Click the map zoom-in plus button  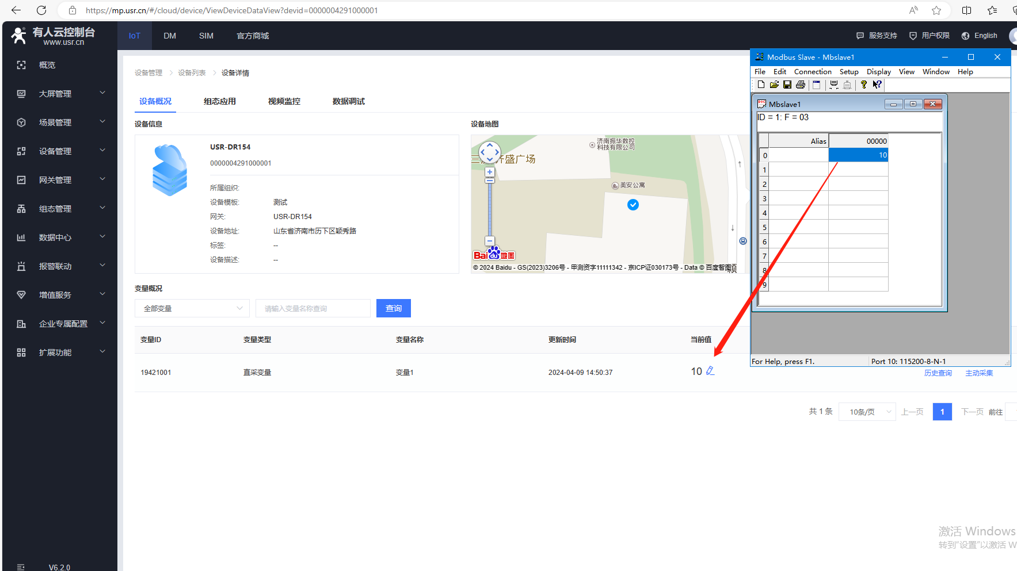490,172
